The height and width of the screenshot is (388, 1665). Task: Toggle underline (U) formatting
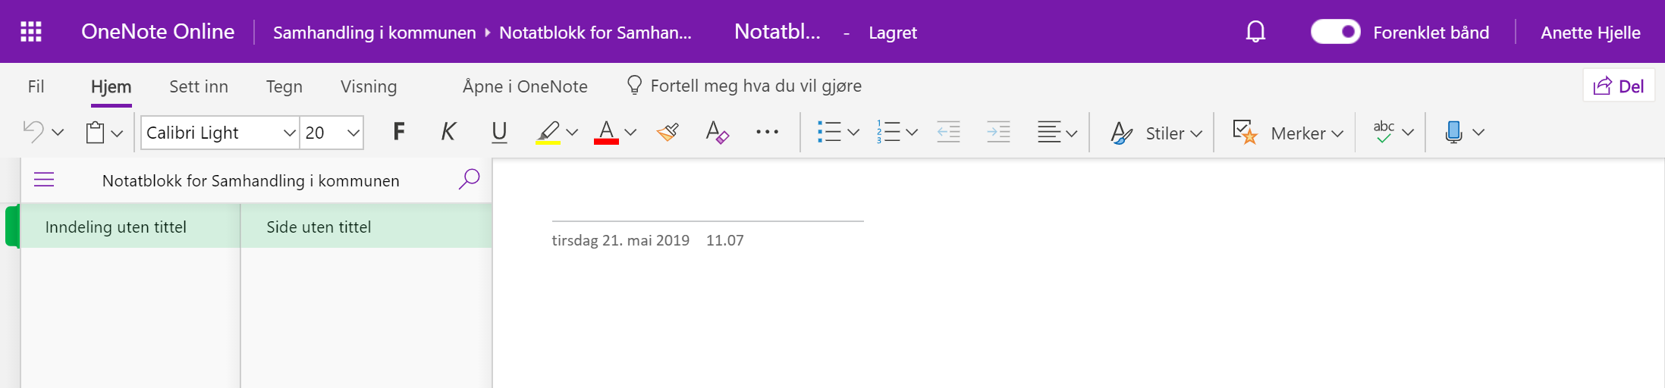point(499,132)
